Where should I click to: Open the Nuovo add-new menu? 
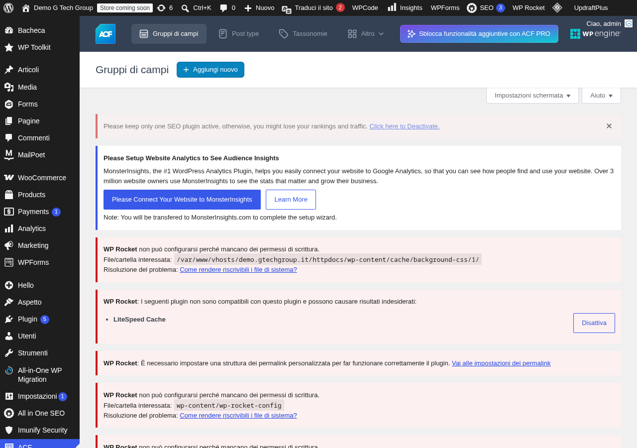259,7
